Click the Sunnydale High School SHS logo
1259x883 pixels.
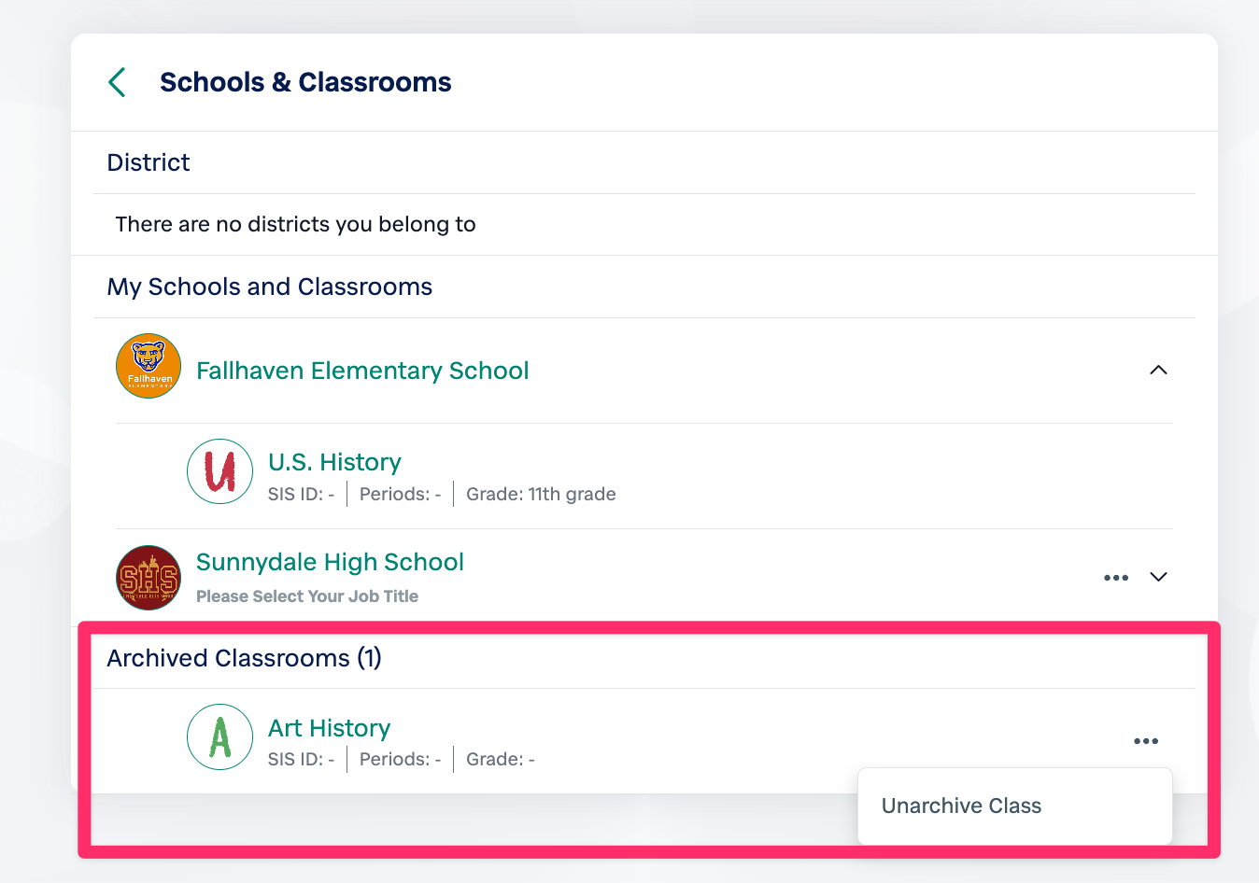(149, 578)
